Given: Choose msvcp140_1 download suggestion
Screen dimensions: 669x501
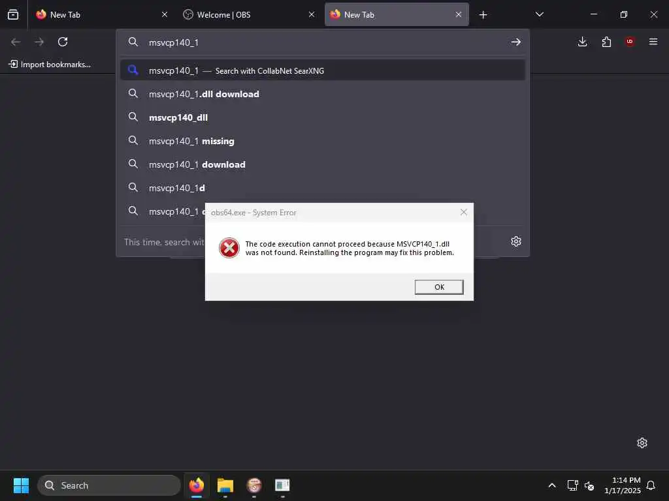Looking at the screenshot, I should click(323, 164).
